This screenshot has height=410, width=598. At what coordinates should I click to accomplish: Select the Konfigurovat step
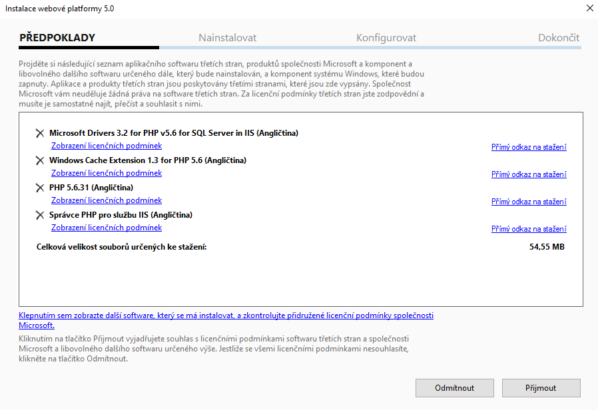tap(386, 38)
